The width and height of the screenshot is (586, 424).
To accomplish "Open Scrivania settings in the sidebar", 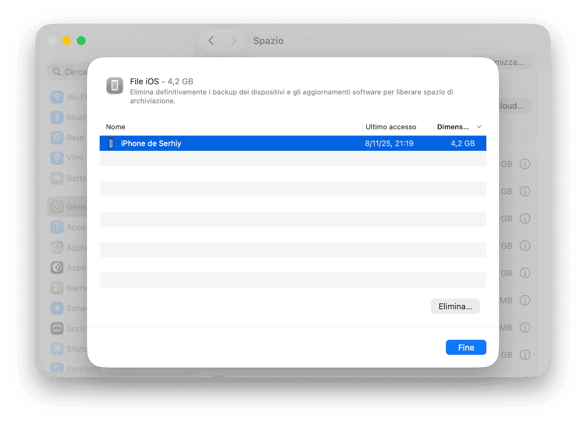I will [x=69, y=328].
